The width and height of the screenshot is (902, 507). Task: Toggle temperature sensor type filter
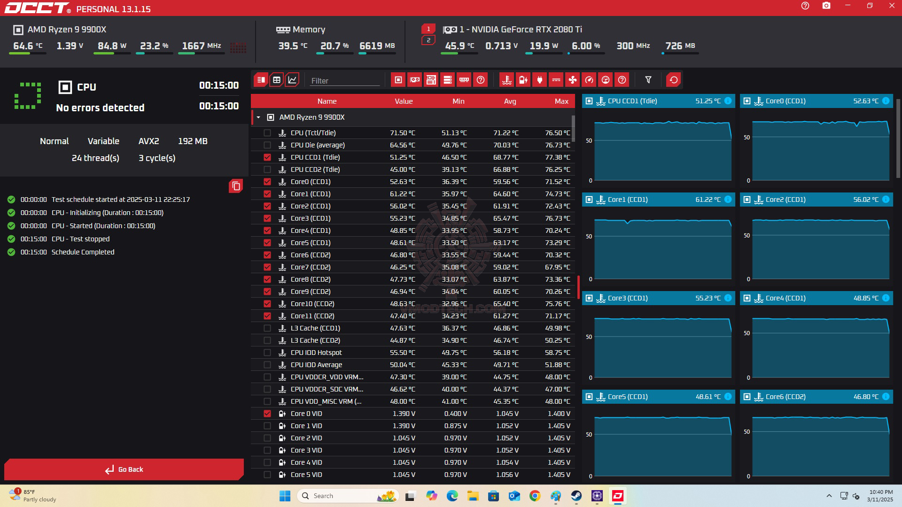point(506,80)
